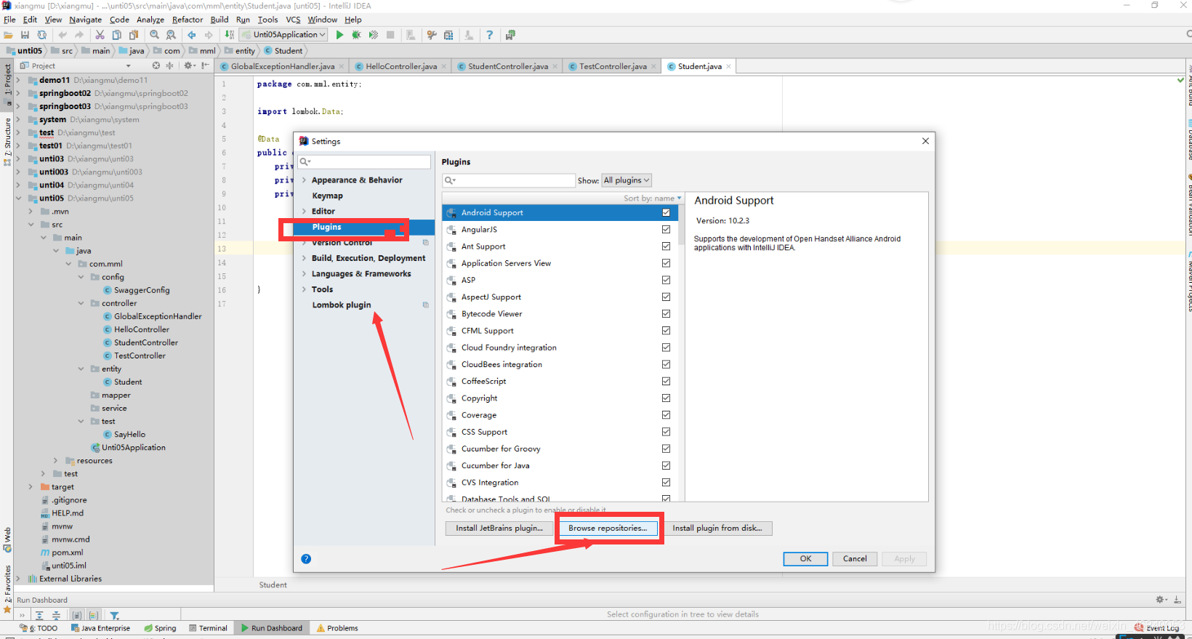Click the Synchronize toolbar icon
This screenshot has height=639, width=1192.
(x=42, y=35)
